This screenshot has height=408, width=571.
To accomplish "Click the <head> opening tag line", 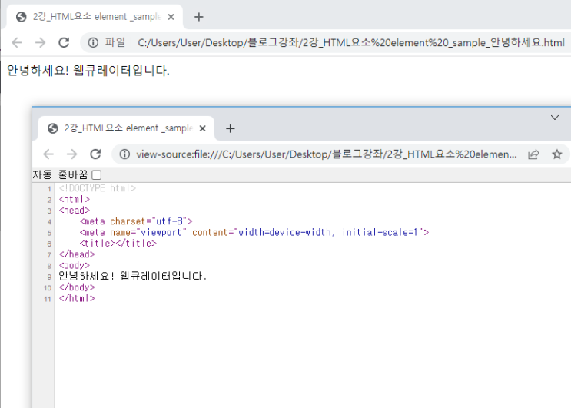I will (x=75, y=210).
